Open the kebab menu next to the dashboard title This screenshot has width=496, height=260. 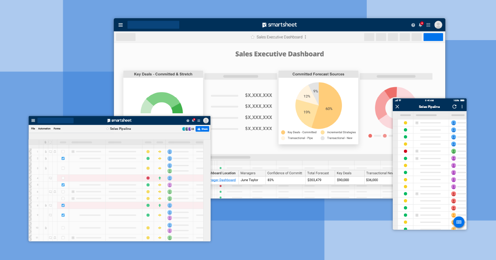[305, 37]
